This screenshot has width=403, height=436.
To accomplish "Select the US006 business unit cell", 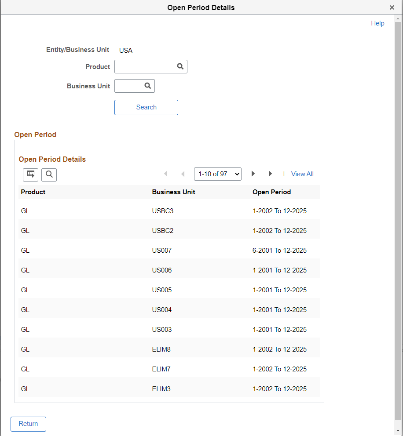I will [x=162, y=270].
